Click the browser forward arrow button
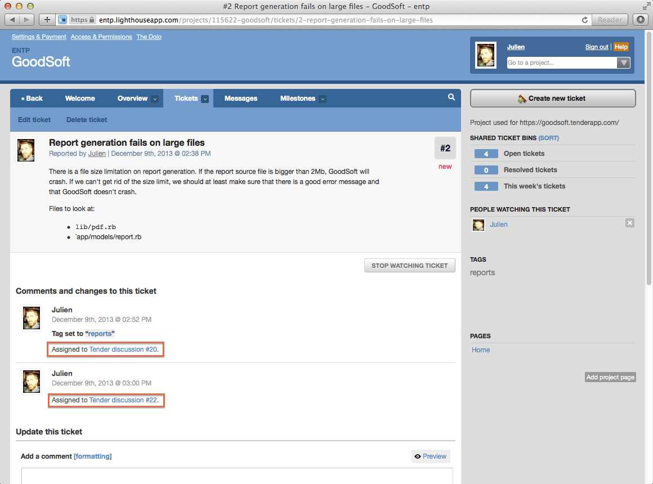The height and width of the screenshot is (484, 653). pyautogui.click(x=26, y=20)
